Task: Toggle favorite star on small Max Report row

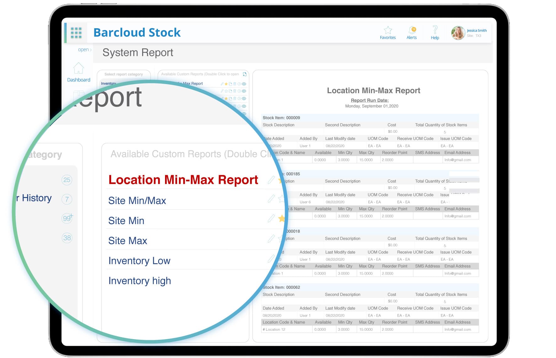Action: tap(226, 84)
